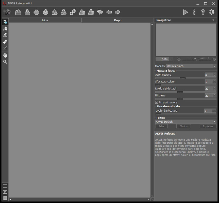This screenshot has width=219, height=203.
Task: Click the Nitidezza value field
Action: 208,95
